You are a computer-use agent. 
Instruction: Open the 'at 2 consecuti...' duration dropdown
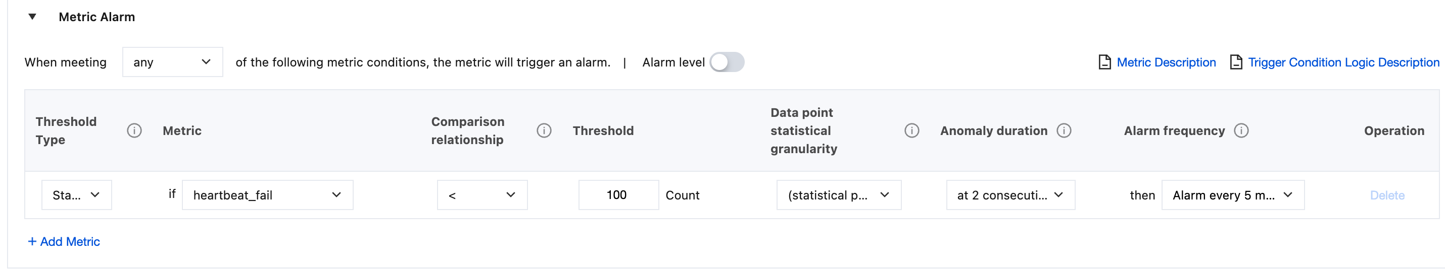pyautogui.click(x=1010, y=194)
